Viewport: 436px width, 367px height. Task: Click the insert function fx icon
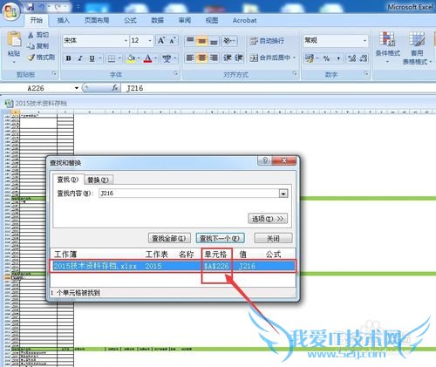click(x=115, y=87)
